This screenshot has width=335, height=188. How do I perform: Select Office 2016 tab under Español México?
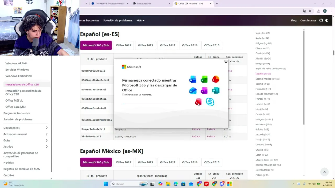[x=190, y=162]
